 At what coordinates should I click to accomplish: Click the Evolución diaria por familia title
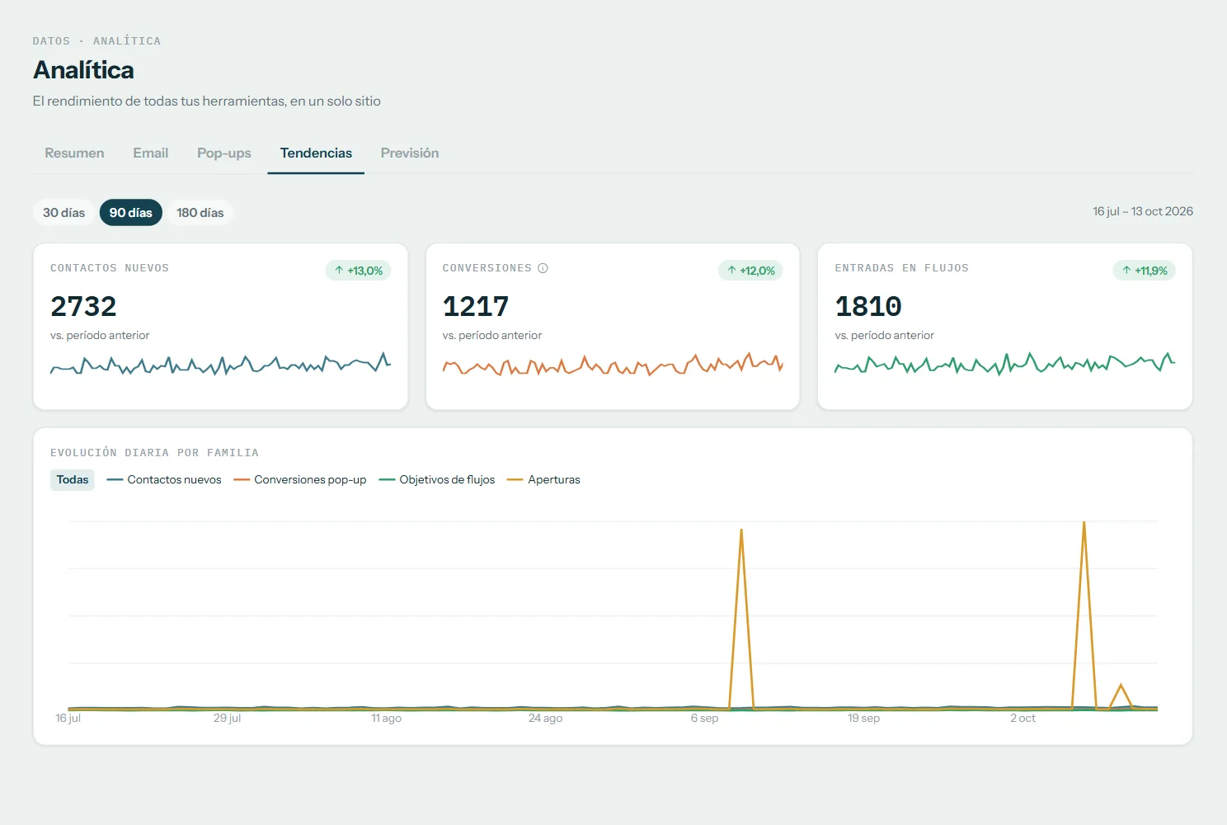tap(154, 453)
